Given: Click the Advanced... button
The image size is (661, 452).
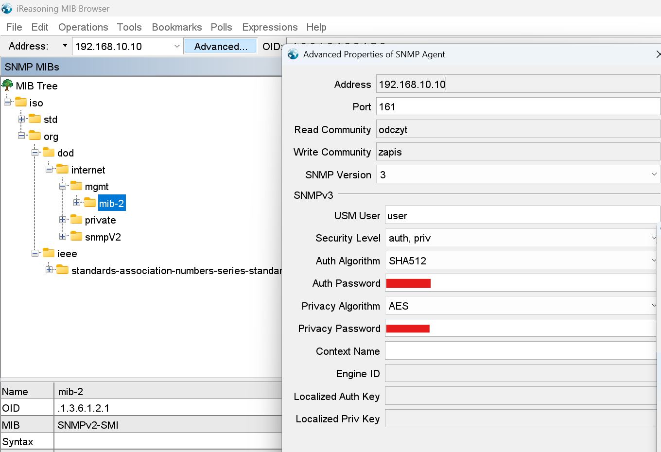Looking at the screenshot, I should click(220, 46).
